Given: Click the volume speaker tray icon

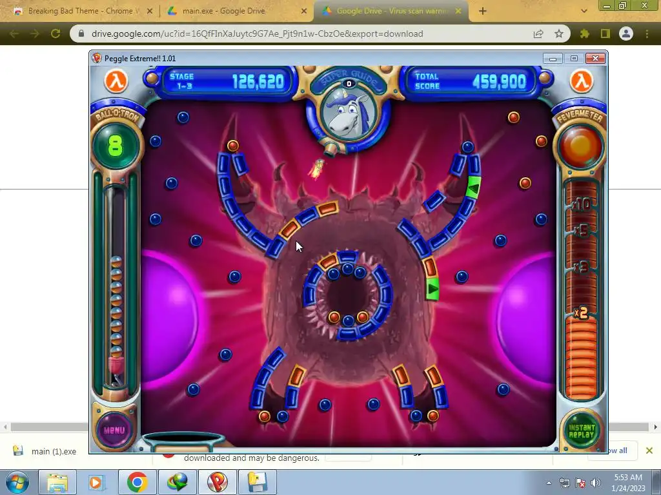Looking at the screenshot, I should point(596,483).
